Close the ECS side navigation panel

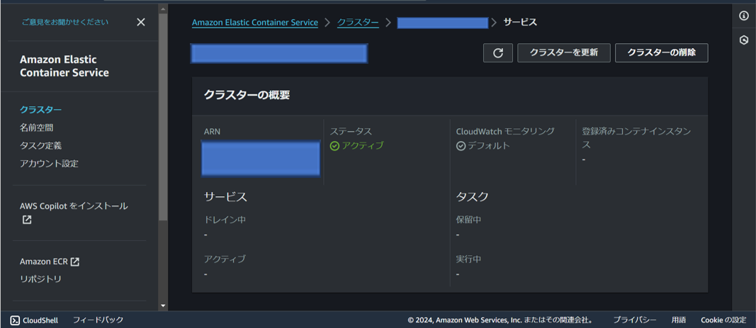tap(141, 22)
